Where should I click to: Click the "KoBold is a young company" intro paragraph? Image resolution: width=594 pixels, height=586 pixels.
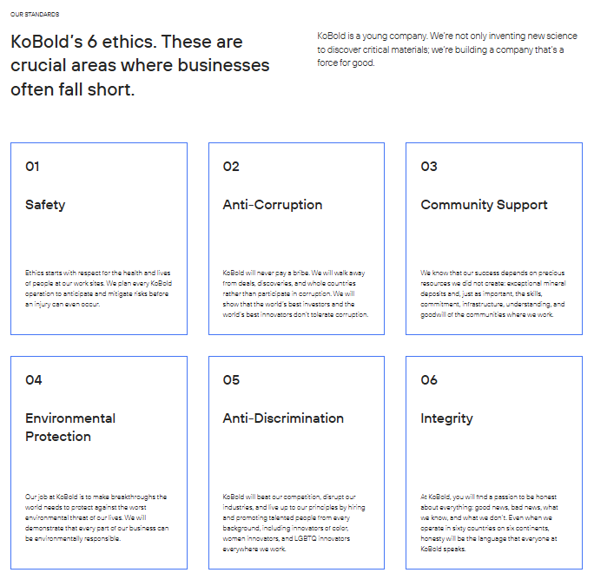click(440, 49)
